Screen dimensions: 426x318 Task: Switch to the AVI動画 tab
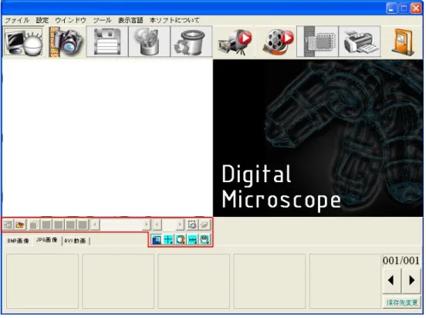[75, 241]
